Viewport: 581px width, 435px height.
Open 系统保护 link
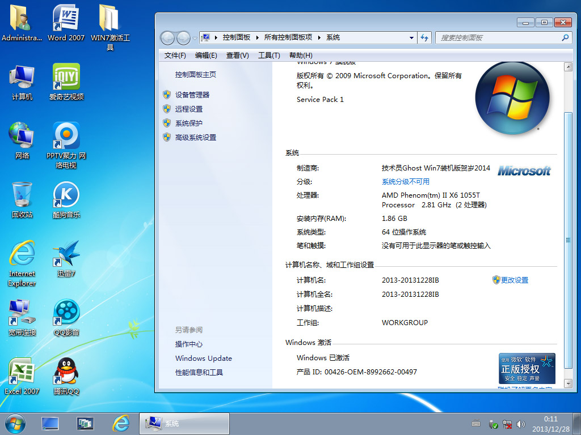(189, 123)
